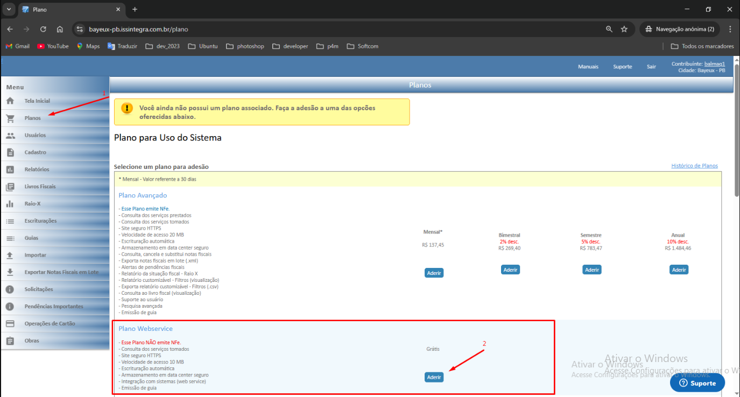Select the Raio-X bar graph icon
This screenshot has height=397, width=740.
point(10,203)
